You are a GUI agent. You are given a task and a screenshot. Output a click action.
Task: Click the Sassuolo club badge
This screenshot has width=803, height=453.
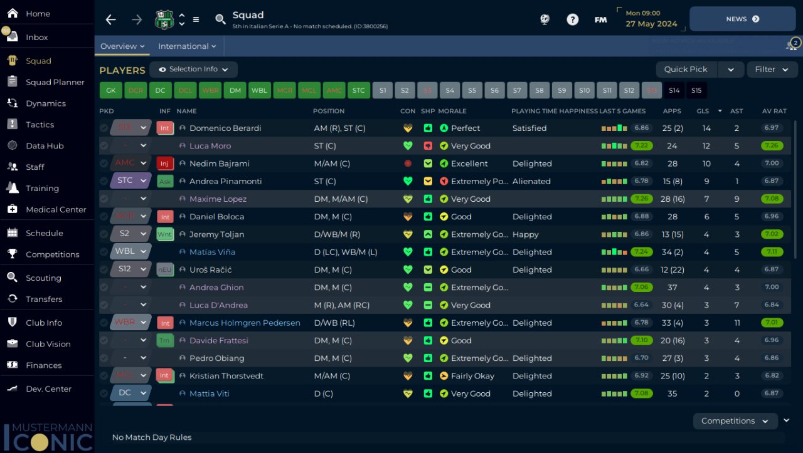tap(164, 19)
